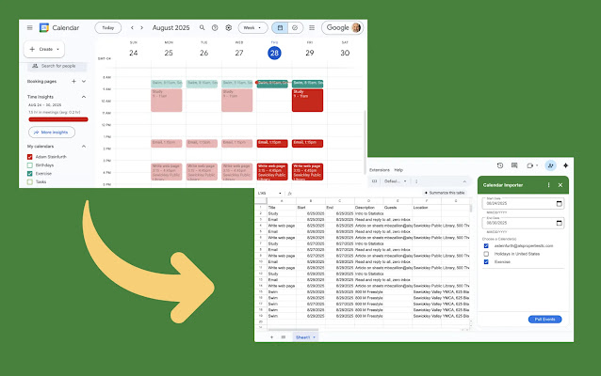Click the red Time Insights meetings bar
This screenshot has height=376, width=601.
coord(58,119)
